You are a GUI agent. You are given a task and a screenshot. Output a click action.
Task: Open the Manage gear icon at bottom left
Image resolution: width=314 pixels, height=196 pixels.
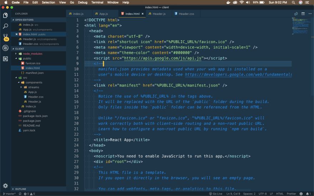(x=5, y=186)
